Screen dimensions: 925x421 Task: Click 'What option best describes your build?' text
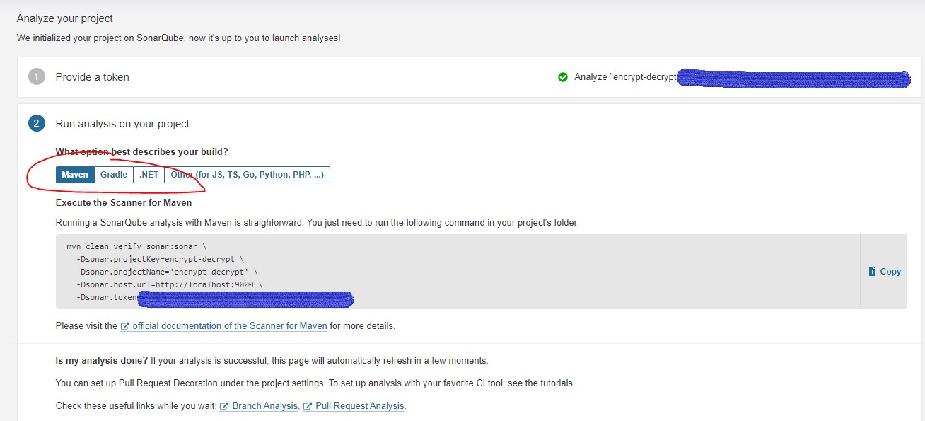pos(142,151)
